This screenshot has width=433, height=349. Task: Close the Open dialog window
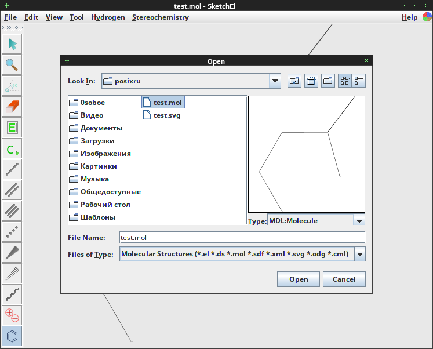tap(366, 61)
